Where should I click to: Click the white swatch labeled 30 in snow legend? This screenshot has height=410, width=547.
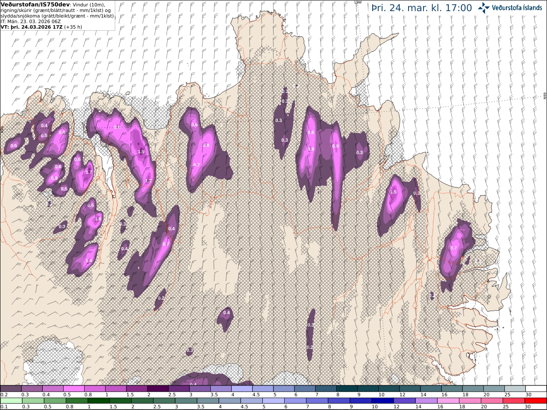pos(536,388)
